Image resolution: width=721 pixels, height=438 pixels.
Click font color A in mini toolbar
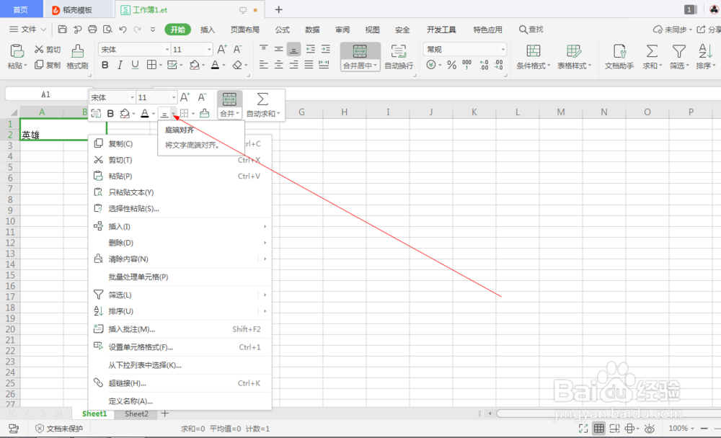pyautogui.click(x=144, y=113)
